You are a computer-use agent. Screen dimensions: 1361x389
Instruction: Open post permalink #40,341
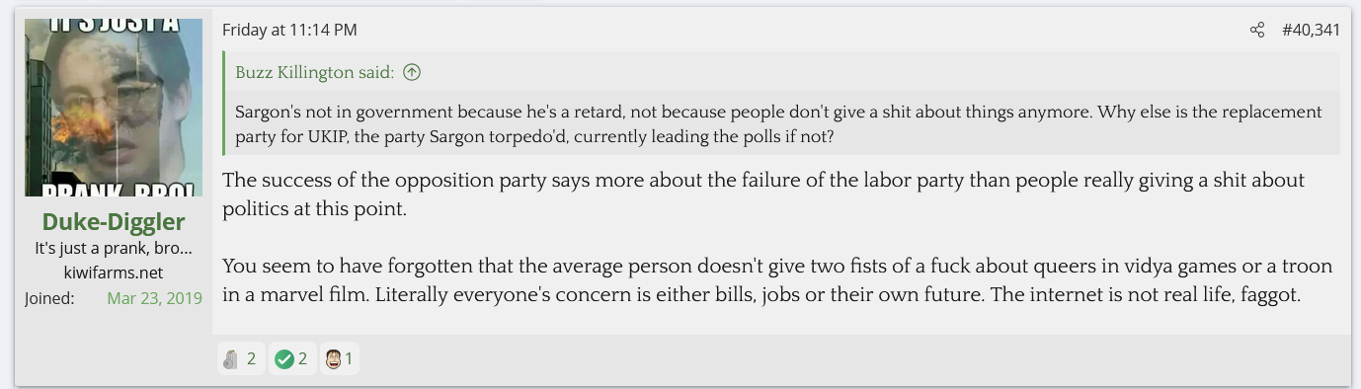1311,31
